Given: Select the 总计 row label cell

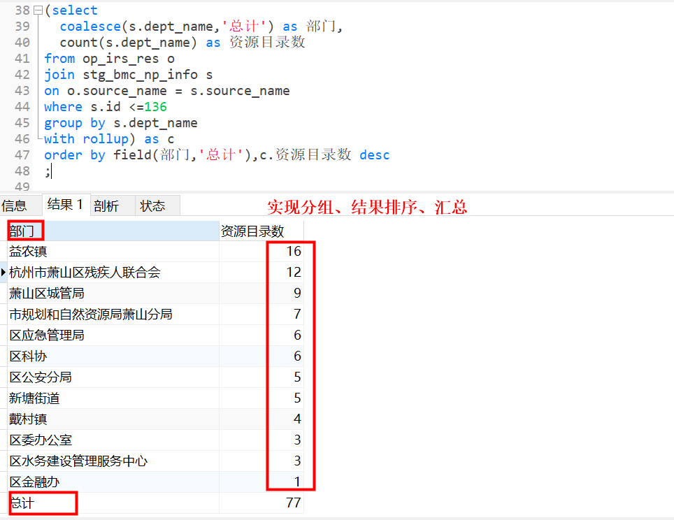Looking at the screenshot, I should (x=113, y=503).
